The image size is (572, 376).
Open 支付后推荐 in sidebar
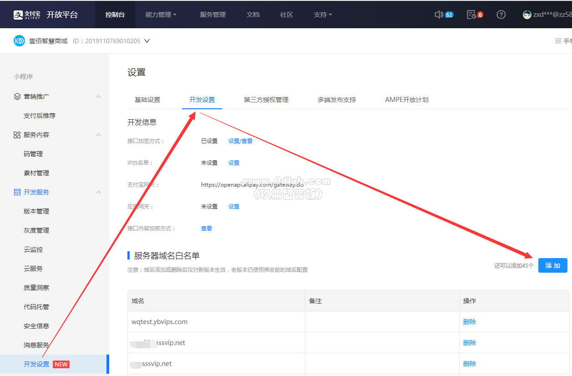tap(40, 116)
